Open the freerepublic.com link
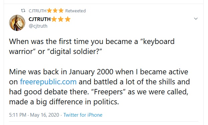Screen dimensions: 208x125 click(48, 82)
